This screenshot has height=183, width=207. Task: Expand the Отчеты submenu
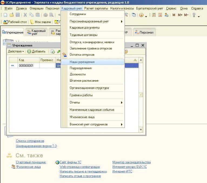click(93, 103)
